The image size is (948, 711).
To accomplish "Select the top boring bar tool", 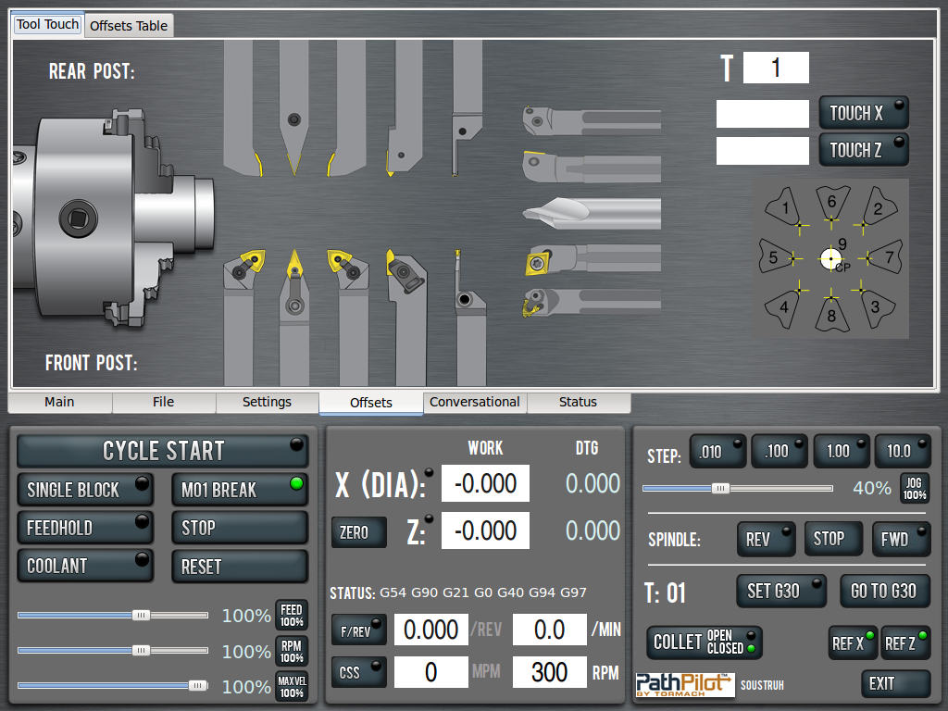I will 591,120.
